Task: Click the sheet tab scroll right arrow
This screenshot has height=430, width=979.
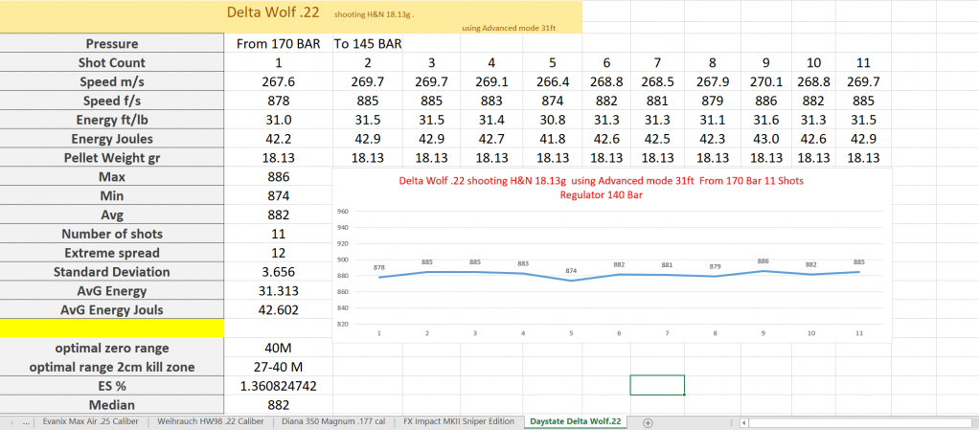Action: (x=13, y=422)
